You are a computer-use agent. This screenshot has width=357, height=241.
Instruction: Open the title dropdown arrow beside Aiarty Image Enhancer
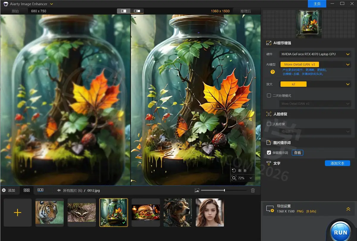pos(51,4)
